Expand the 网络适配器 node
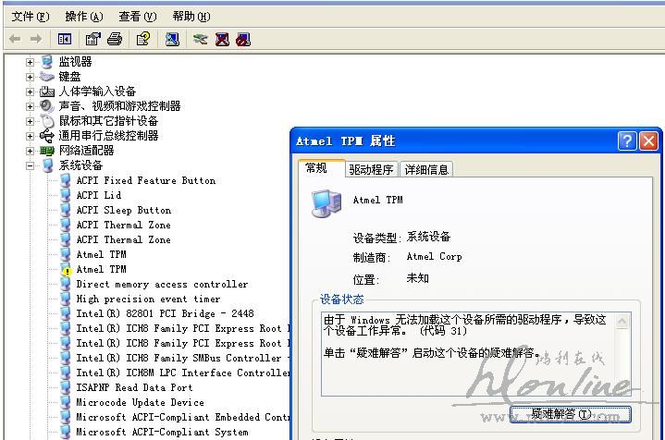The image size is (665, 440). [x=30, y=152]
